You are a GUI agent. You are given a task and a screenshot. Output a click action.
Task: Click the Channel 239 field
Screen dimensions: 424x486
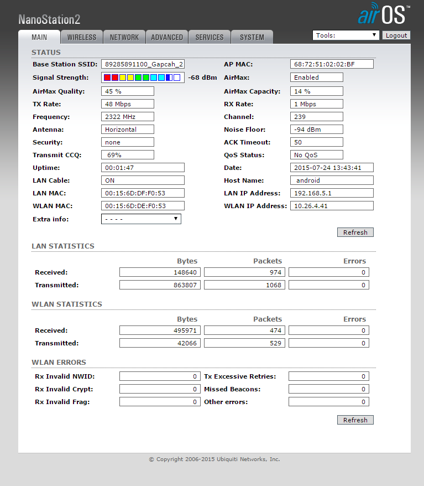[317, 117]
